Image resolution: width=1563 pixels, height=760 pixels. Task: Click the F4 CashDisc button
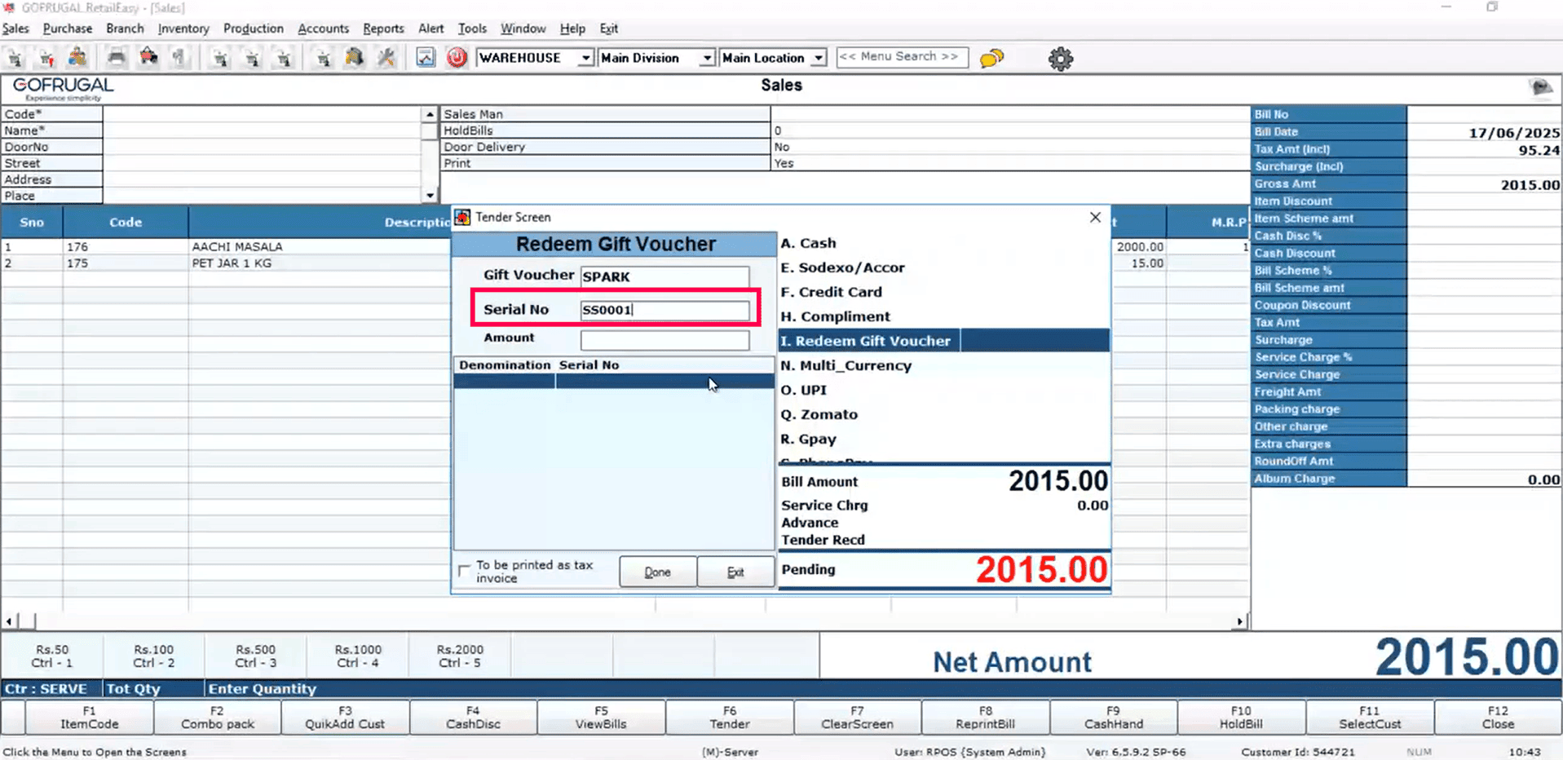click(x=473, y=718)
